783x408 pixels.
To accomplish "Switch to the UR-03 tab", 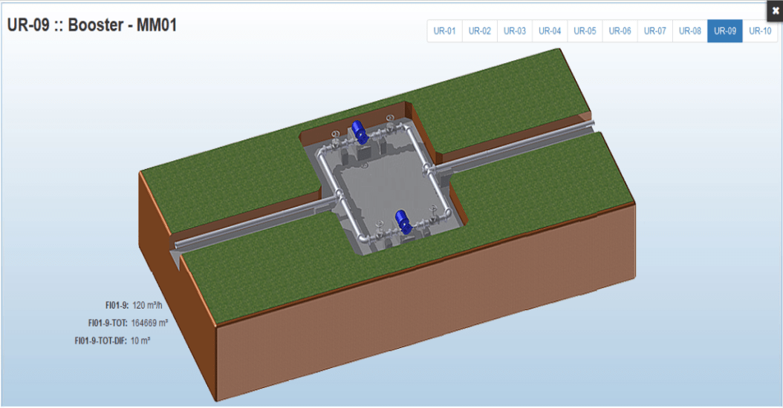I will pos(515,31).
